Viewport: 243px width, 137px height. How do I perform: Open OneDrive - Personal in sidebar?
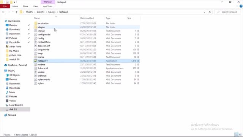point(17,65)
